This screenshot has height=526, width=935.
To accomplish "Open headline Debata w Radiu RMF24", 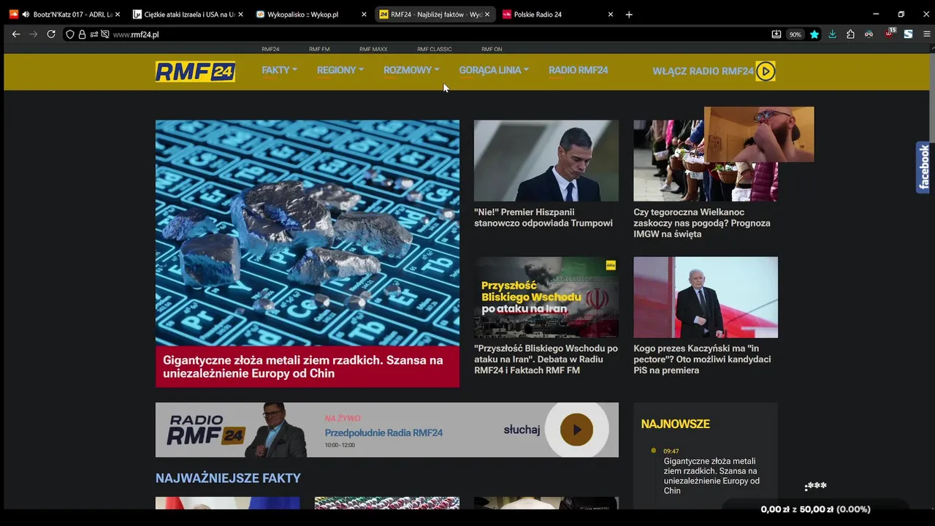I will click(546, 359).
